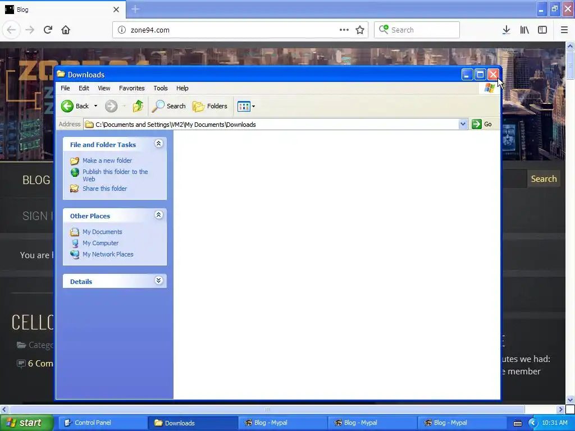Collapse the Other Places panel
The image size is (575, 431).
pos(158,215)
